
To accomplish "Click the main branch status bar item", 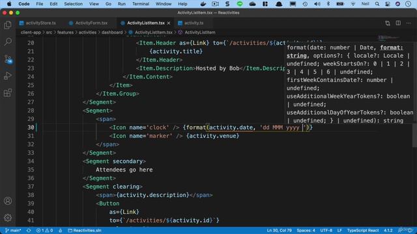I will click(x=13, y=230).
